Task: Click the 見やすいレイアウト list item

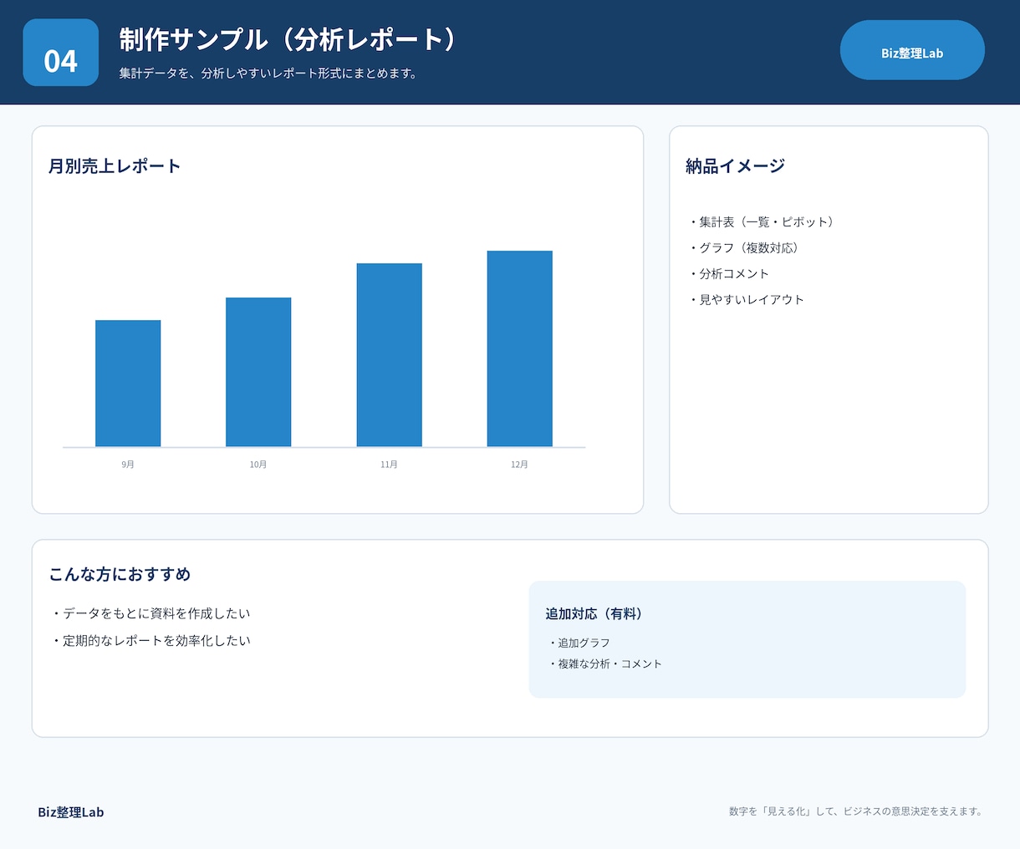Action: pyautogui.click(x=746, y=300)
